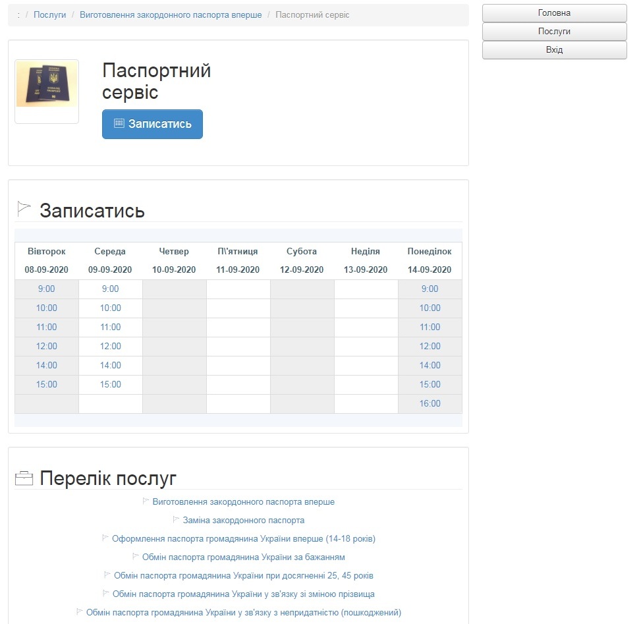
Task: Open Обмін паспорта з непридатністю (пошкоджений) link
Action: [244, 613]
